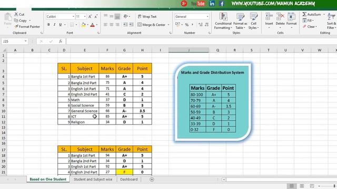Click the AutoSum sigma icon
Viewport: 337px width, 189px height.
[x=304, y=14]
